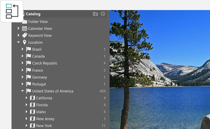Viewport: 210px width, 129px height.
Task: Click the Folder View folder icon
Action: pyautogui.click(x=25, y=21)
